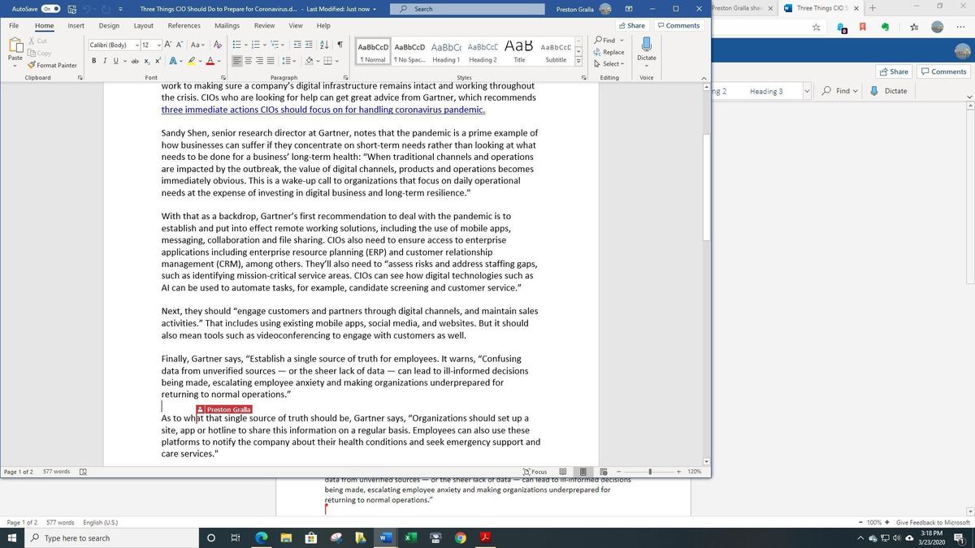
Task: Switch to Focus mode in status bar
Action: (x=535, y=472)
